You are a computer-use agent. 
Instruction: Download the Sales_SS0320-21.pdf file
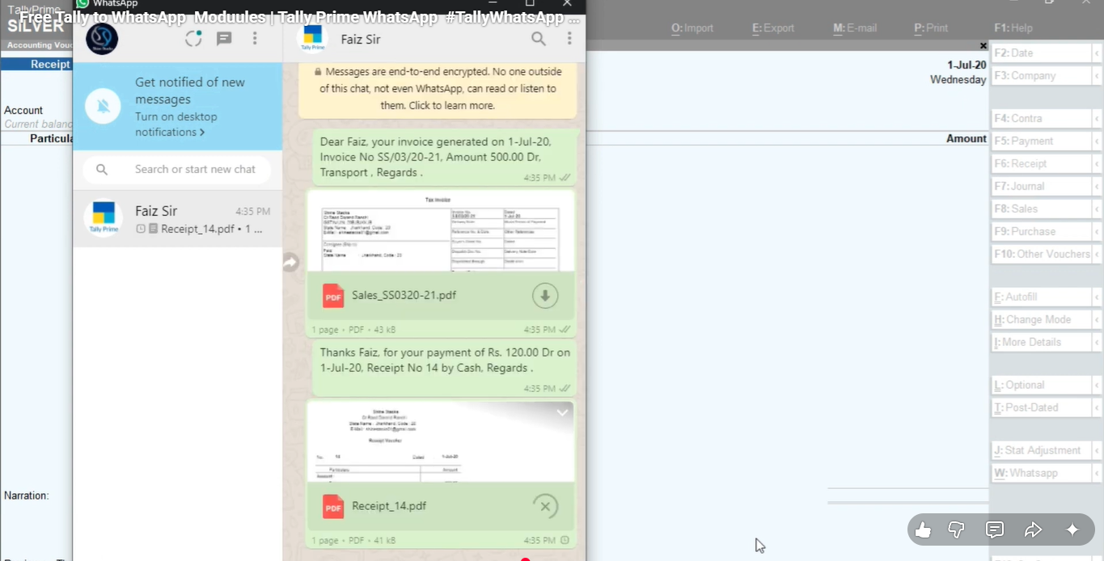pyautogui.click(x=545, y=296)
